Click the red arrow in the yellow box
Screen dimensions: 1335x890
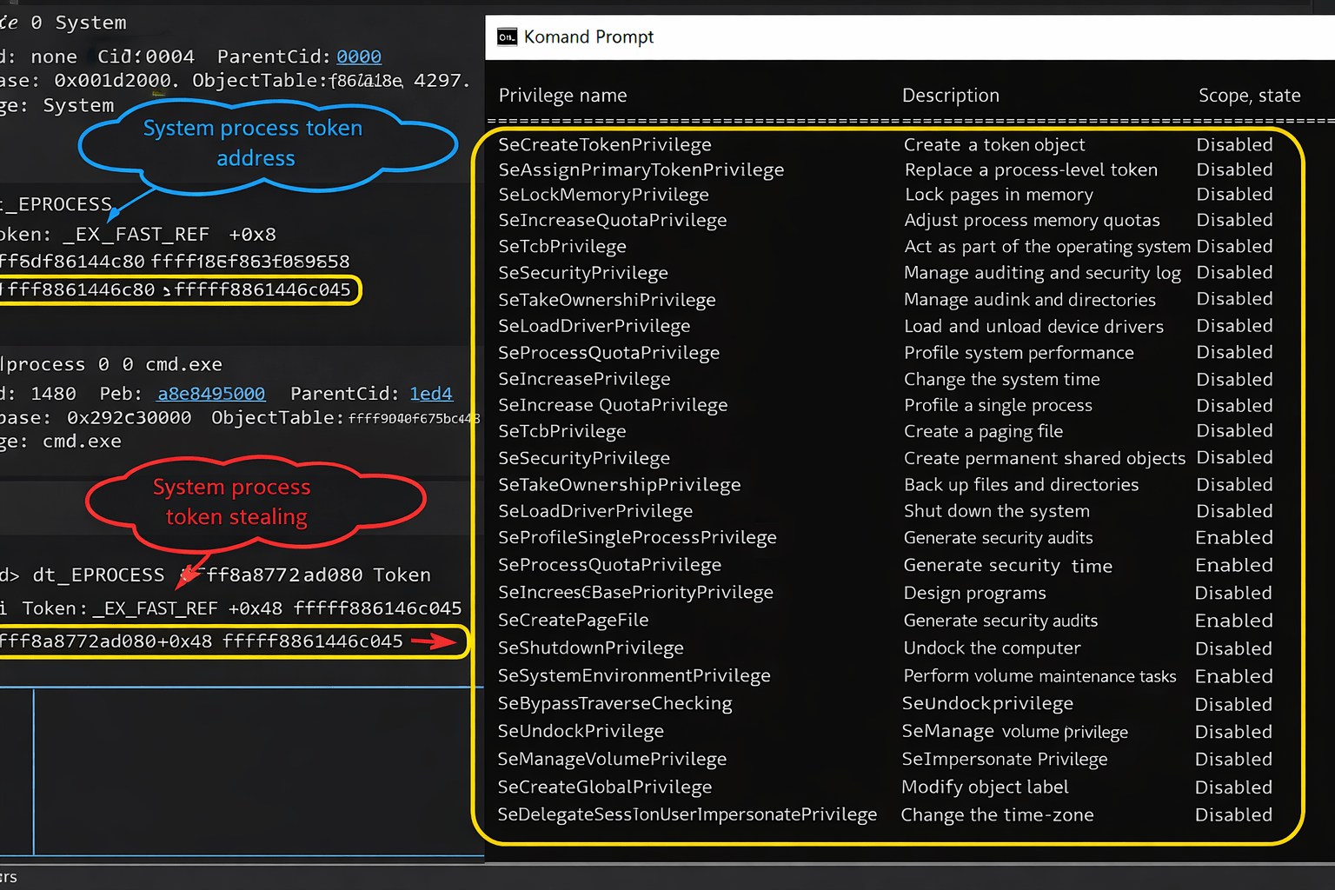coord(433,642)
